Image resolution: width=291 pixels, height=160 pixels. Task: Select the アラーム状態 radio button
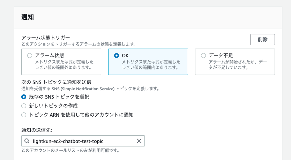pos(30,56)
